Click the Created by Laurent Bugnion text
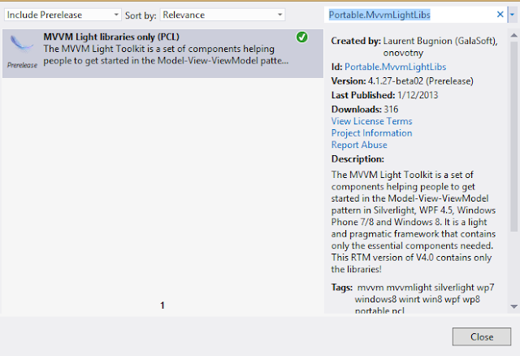Viewport: 520px width, 356px height. point(414,47)
